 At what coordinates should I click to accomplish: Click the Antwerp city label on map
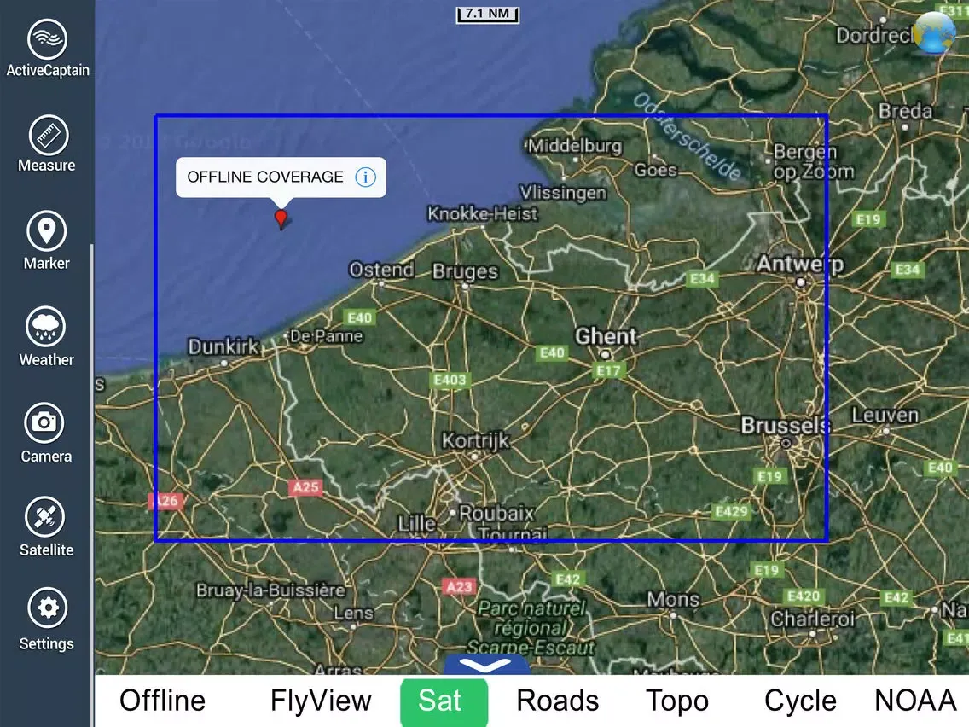[799, 264]
